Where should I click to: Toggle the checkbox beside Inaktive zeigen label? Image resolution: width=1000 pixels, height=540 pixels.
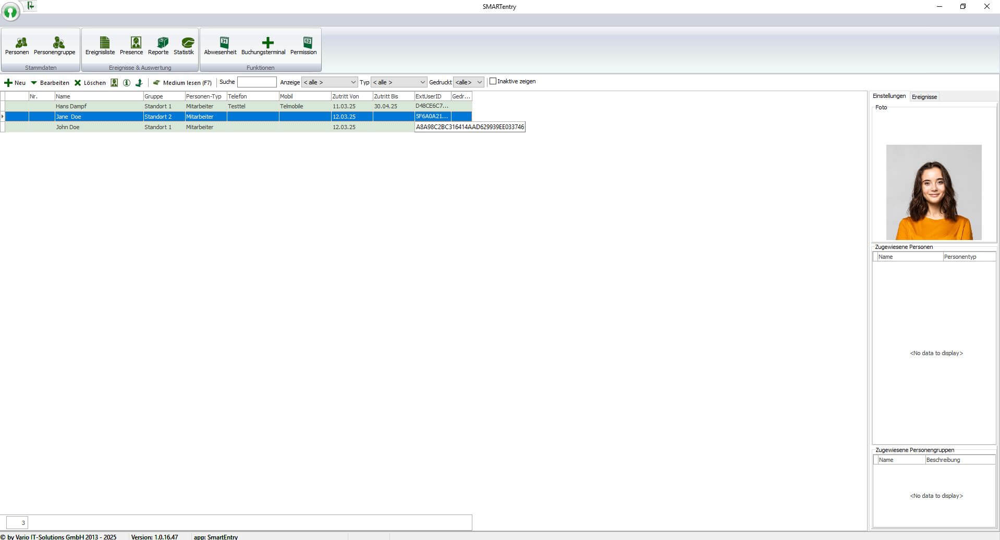click(x=493, y=81)
